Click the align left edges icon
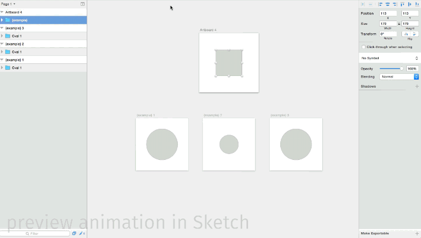The width and height of the screenshot is (421, 238). (380, 4)
